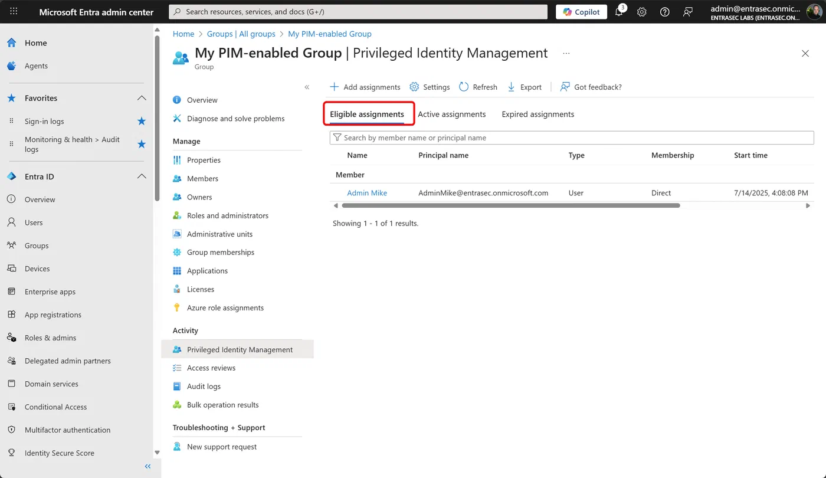The width and height of the screenshot is (826, 478).
Task: Go to Groups in sidebar
Action: tap(37, 245)
